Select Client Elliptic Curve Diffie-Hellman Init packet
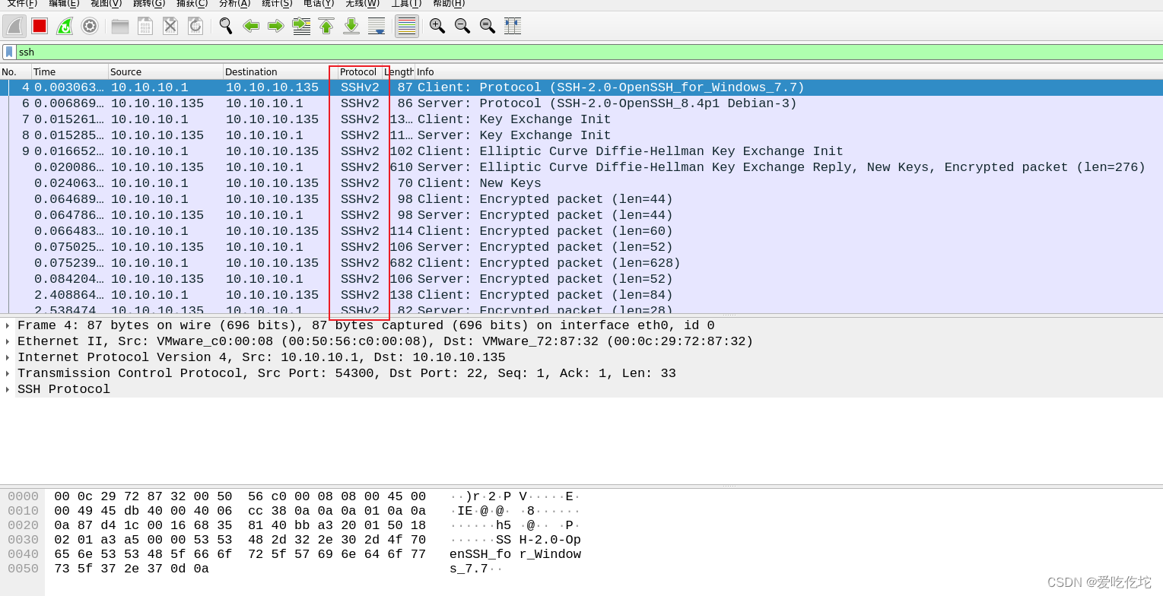The height and width of the screenshot is (596, 1163). click(581, 151)
